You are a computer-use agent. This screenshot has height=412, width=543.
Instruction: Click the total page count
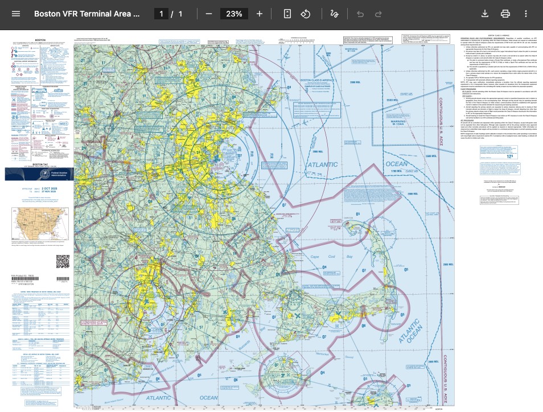coord(180,14)
